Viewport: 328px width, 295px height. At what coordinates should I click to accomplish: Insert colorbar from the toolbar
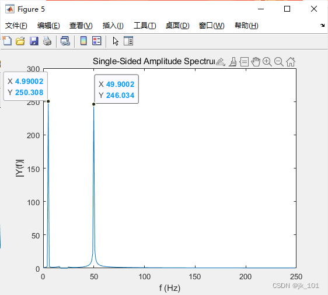point(83,41)
